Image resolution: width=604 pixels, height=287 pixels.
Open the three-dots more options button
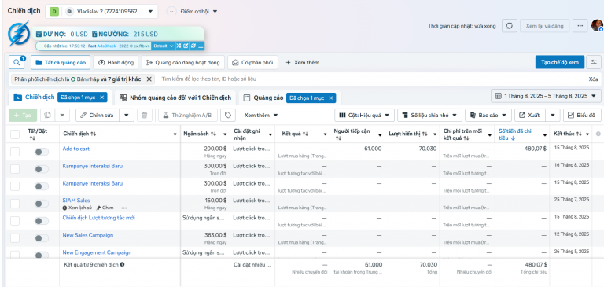(x=580, y=26)
